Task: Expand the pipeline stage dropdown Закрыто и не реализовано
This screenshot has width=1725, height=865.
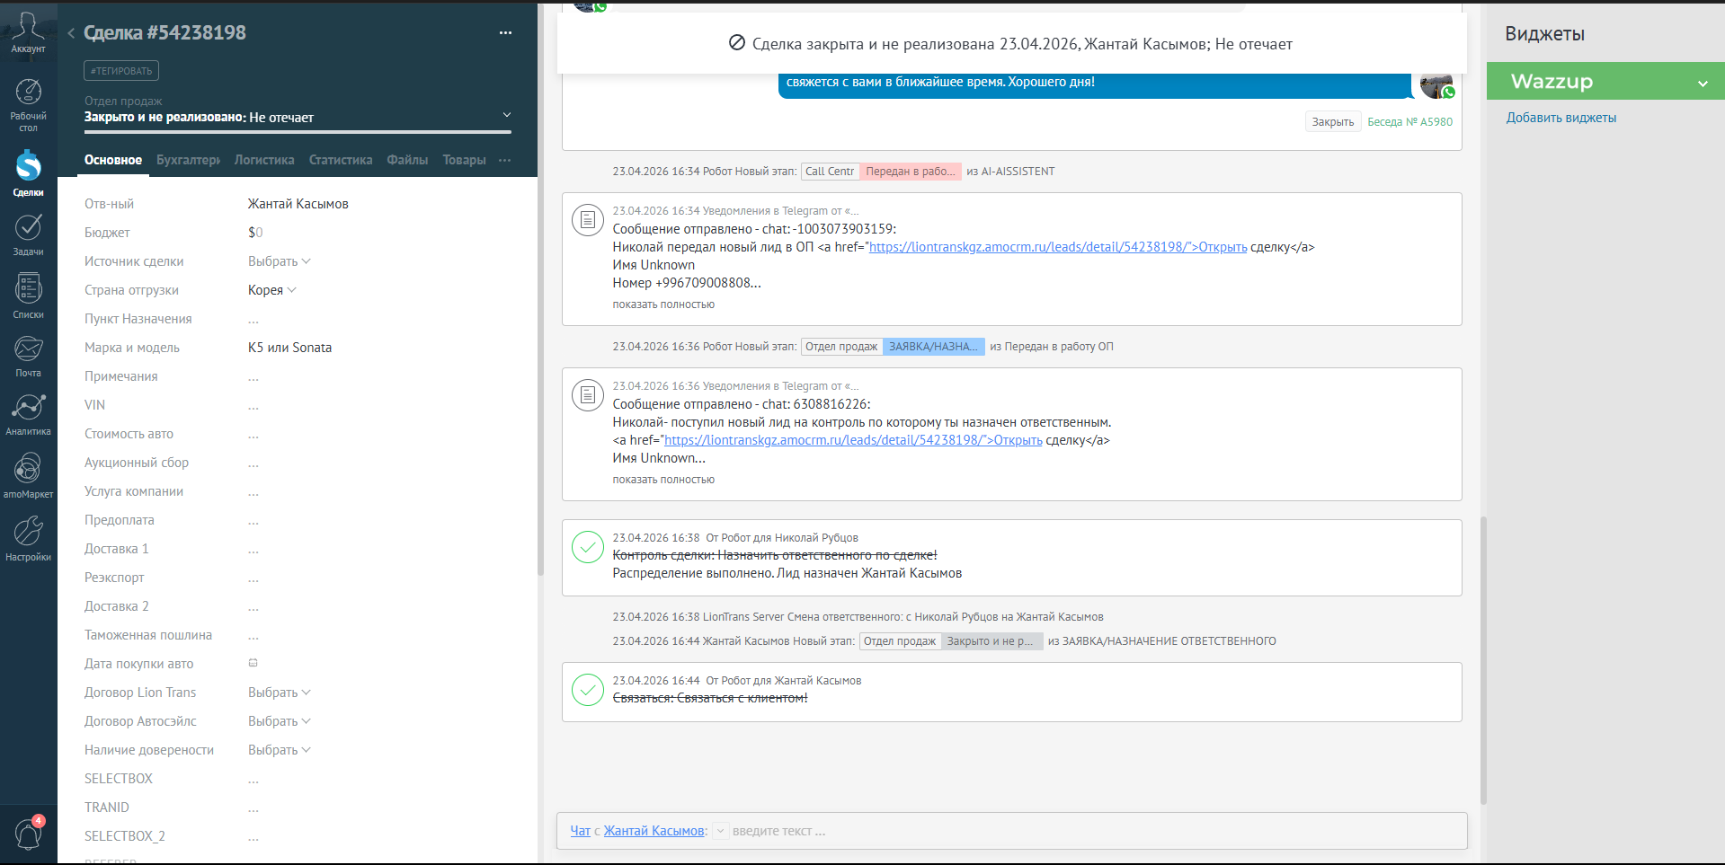Action: pos(507,115)
